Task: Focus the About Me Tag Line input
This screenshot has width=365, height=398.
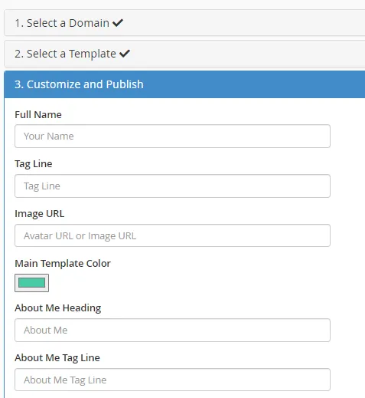Action: [172, 380]
